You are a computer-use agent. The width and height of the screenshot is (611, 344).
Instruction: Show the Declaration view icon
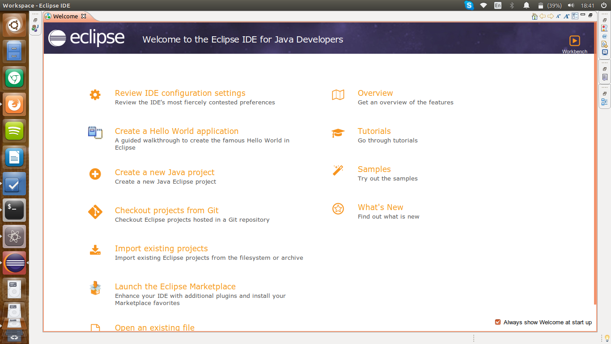[x=605, y=44]
